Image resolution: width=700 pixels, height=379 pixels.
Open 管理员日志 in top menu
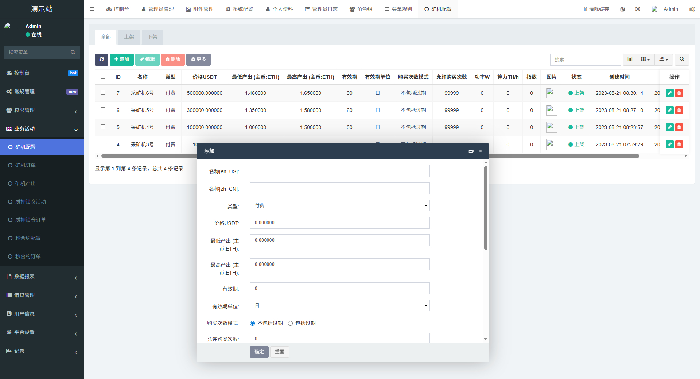tap(321, 9)
